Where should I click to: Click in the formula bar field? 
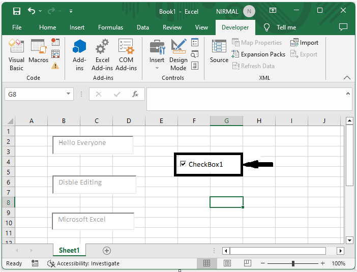(246, 99)
